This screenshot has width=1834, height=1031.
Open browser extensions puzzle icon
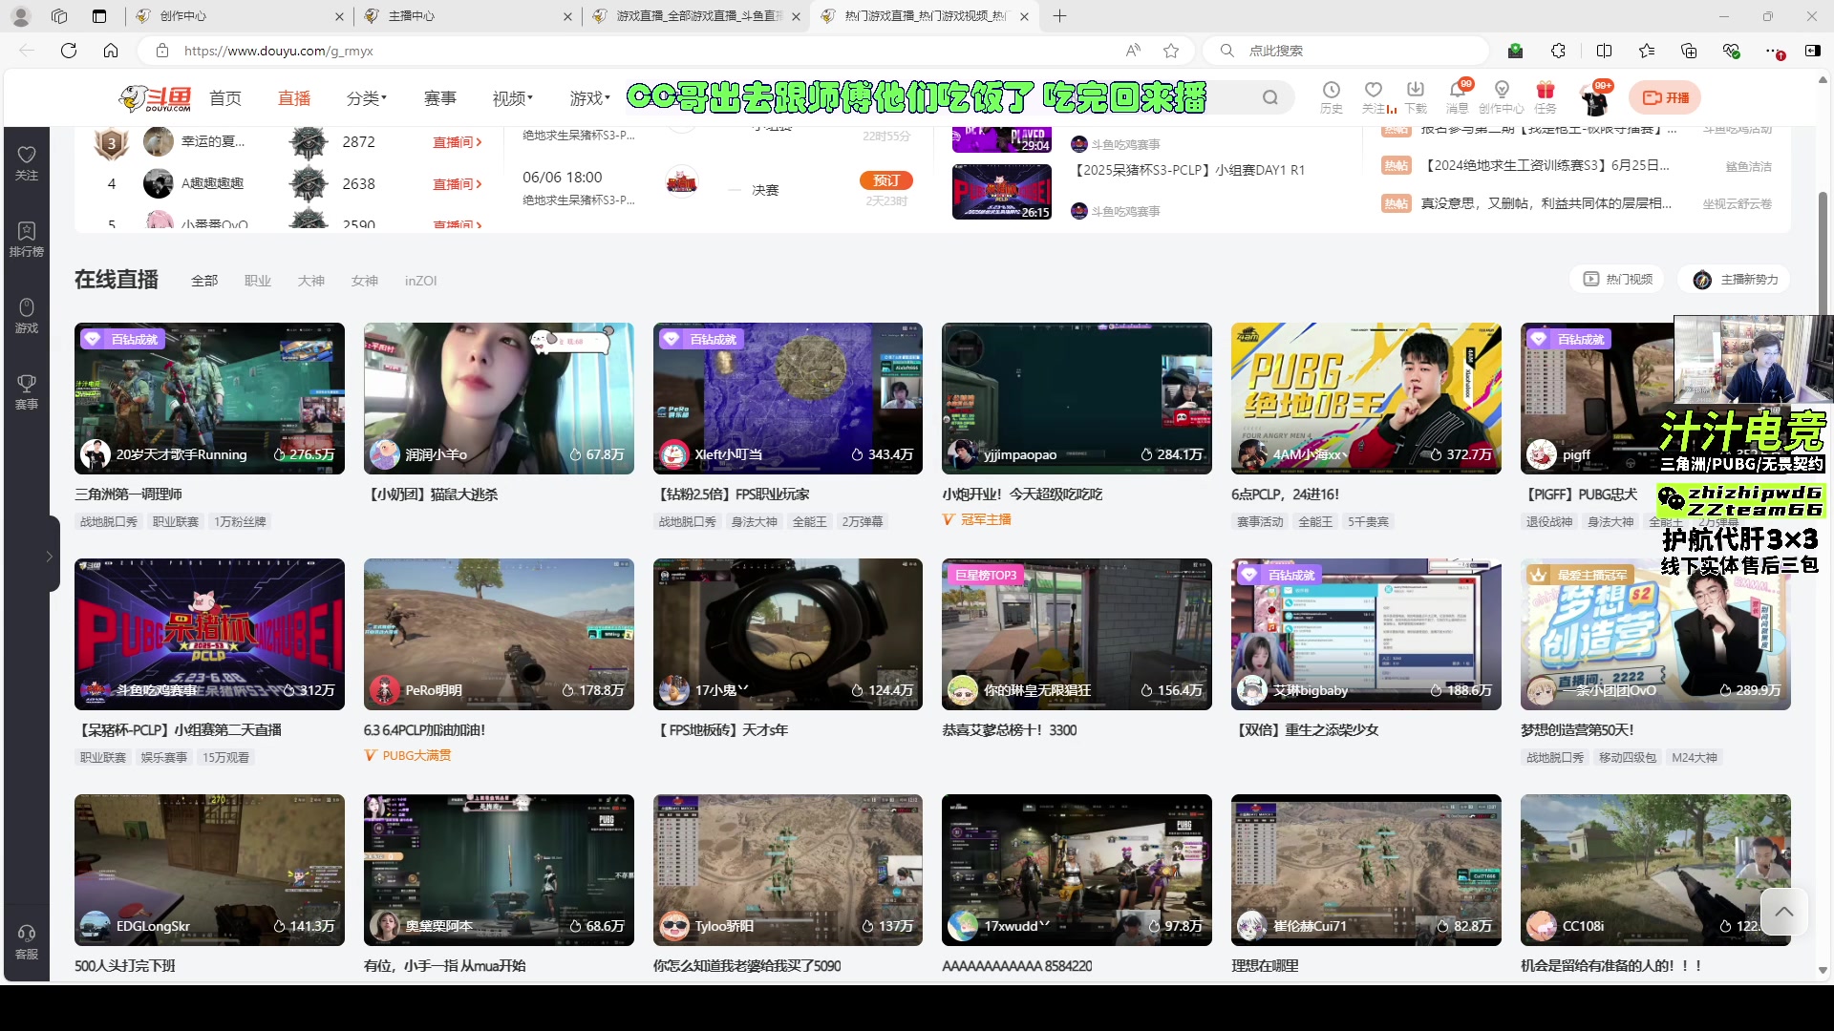coord(1558,51)
